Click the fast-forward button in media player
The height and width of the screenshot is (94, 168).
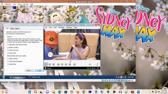click(x=66, y=64)
